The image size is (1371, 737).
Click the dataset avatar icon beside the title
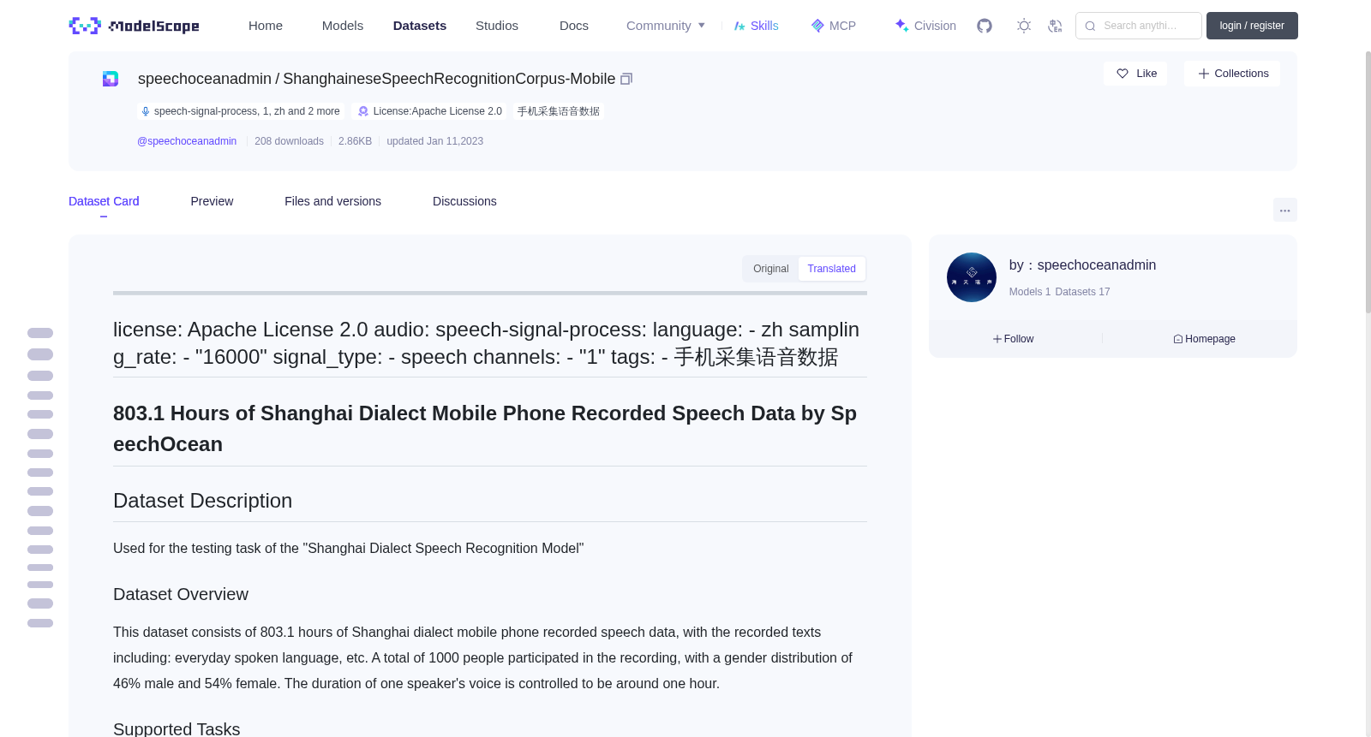point(111,79)
